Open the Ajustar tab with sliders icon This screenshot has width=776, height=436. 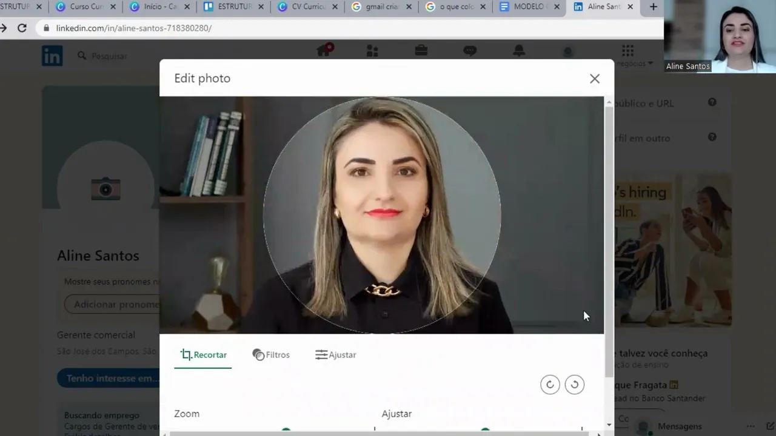point(335,355)
